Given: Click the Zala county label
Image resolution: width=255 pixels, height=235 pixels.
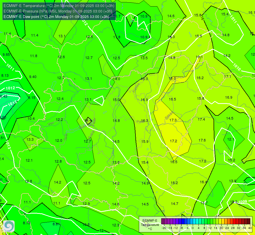Looking at the screenshot, I should 66,137.
